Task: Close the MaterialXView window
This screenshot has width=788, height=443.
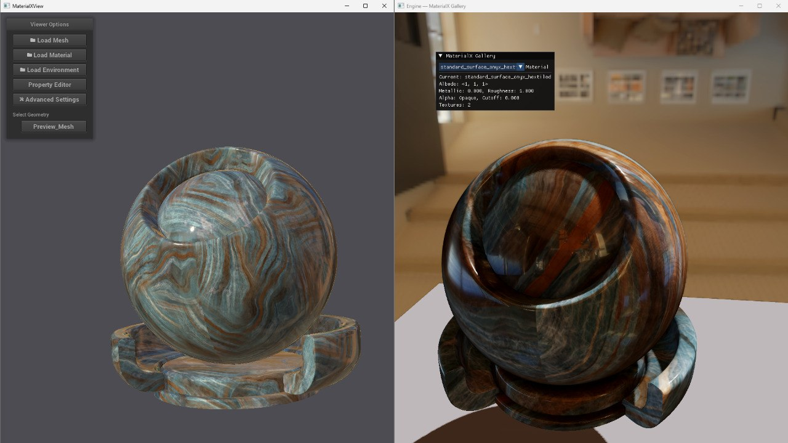Action: click(x=384, y=6)
